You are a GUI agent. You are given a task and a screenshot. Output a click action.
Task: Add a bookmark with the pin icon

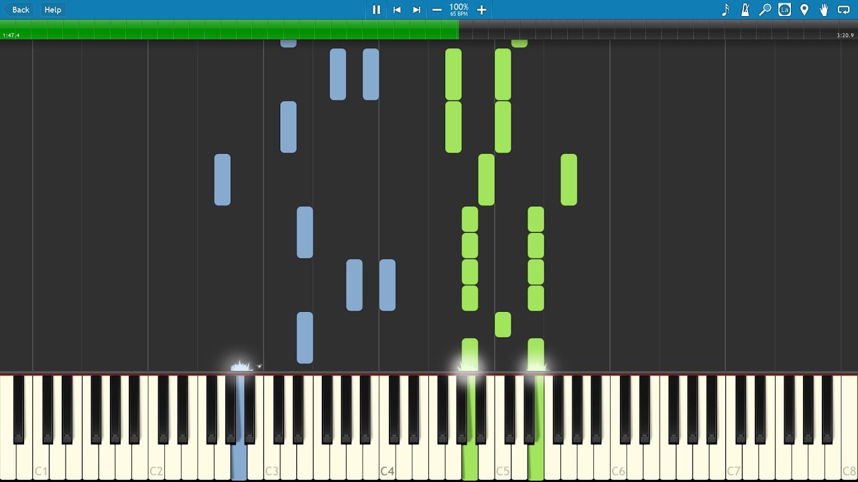coord(804,9)
